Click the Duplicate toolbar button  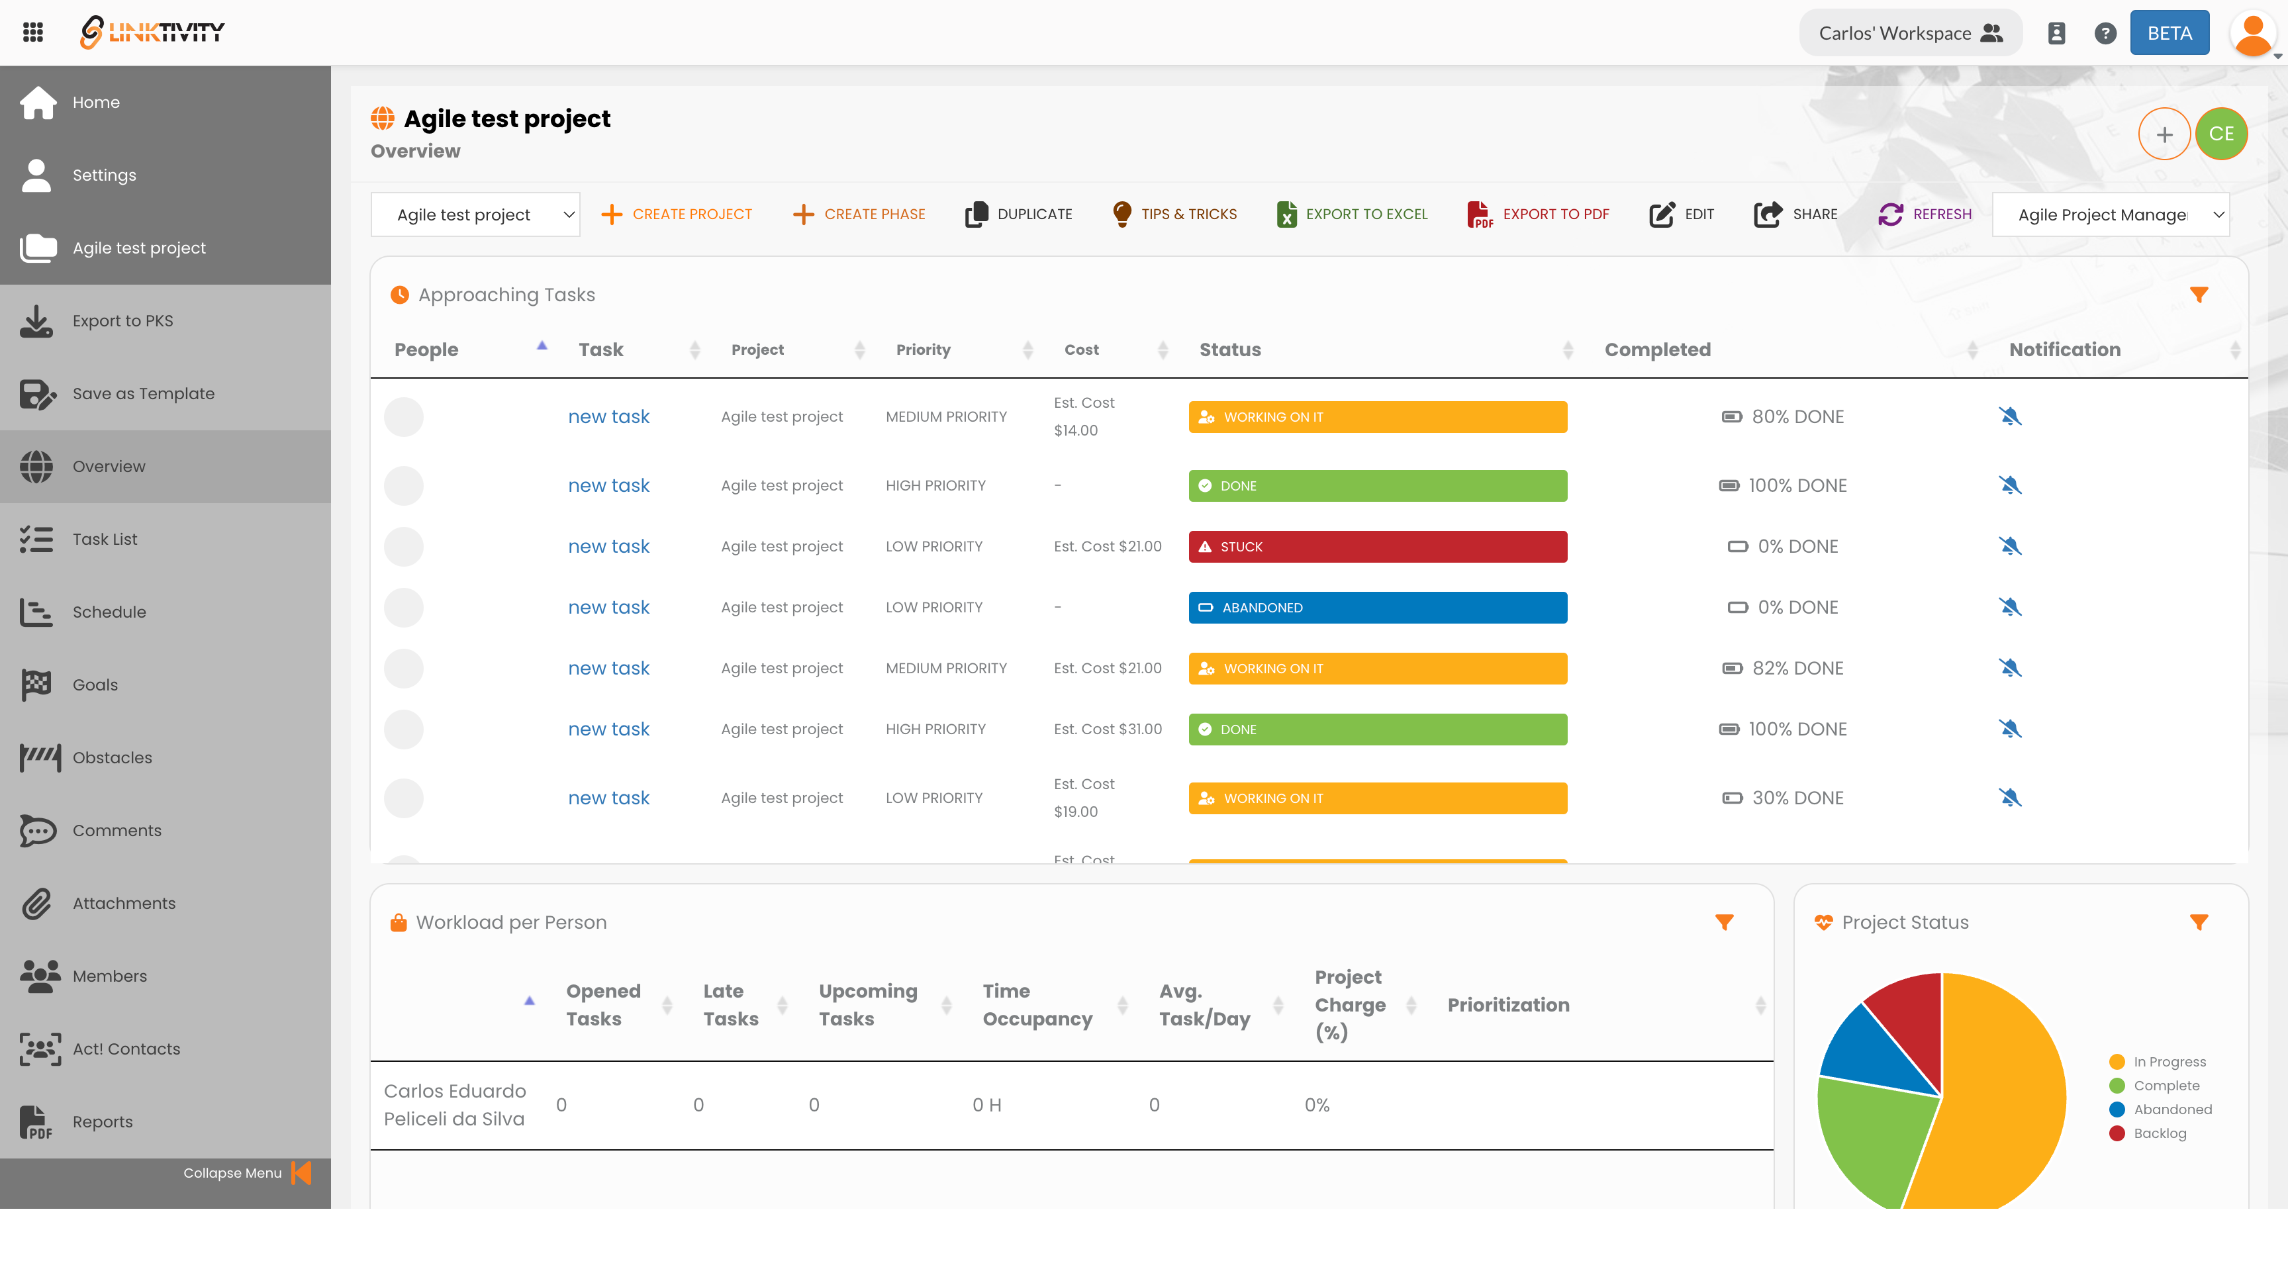(x=1019, y=214)
